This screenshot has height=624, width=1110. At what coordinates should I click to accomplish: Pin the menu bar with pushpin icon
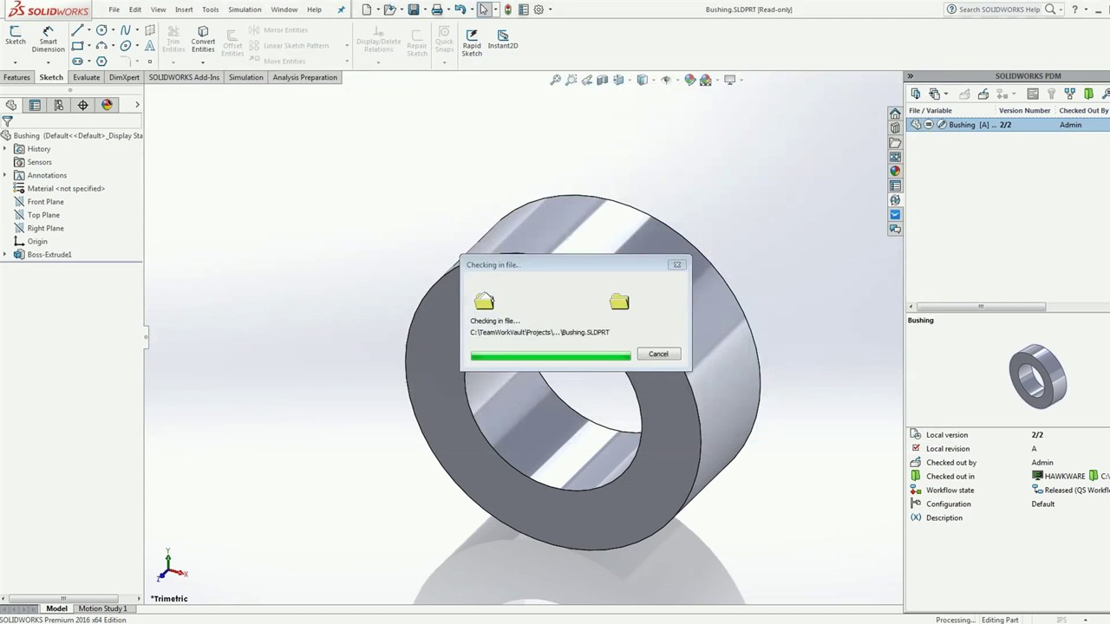[341, 10]
